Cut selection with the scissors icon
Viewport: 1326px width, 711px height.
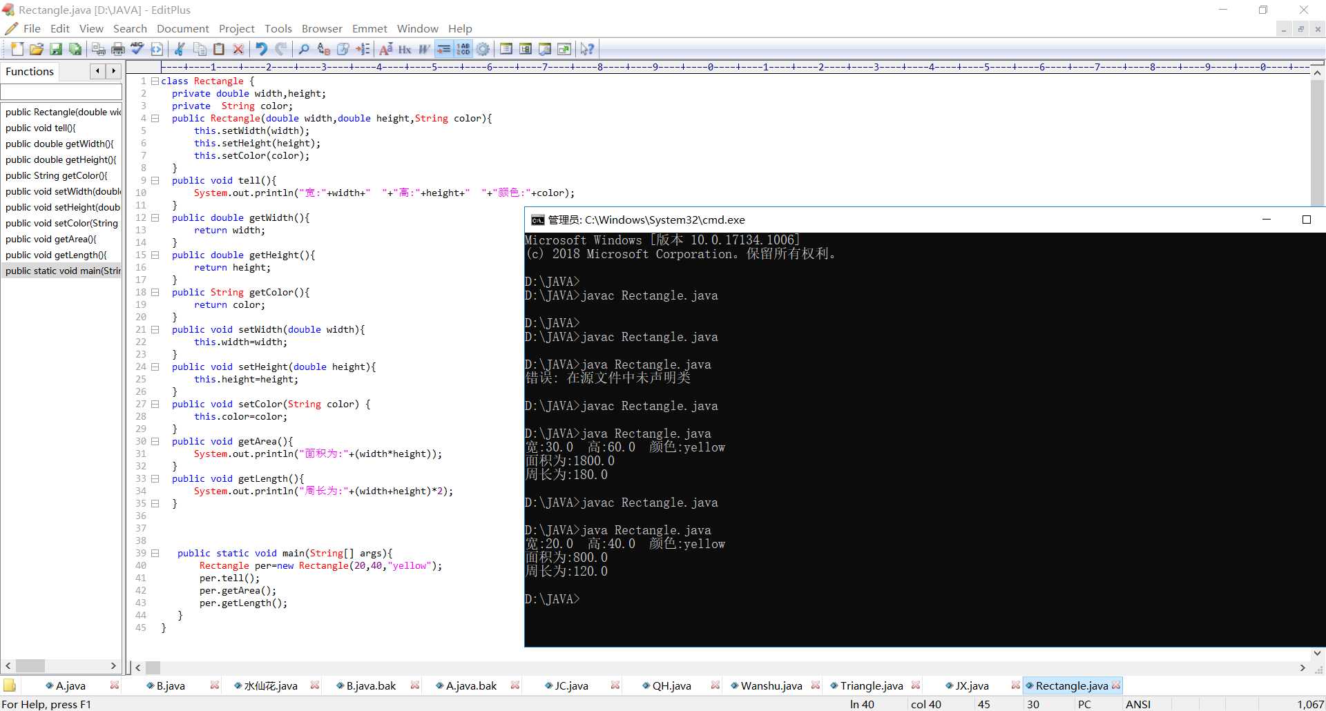[180, 49]
